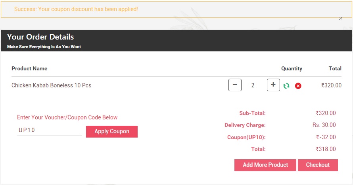Click the Your Order Details heading
This screenshot has width=353, height=185.
[40, 37]
